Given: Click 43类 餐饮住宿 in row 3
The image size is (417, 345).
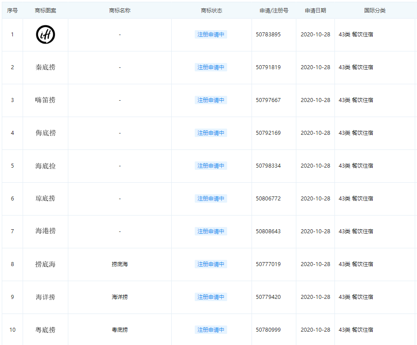Looking at the screenshot, I should tap(356, 100).
